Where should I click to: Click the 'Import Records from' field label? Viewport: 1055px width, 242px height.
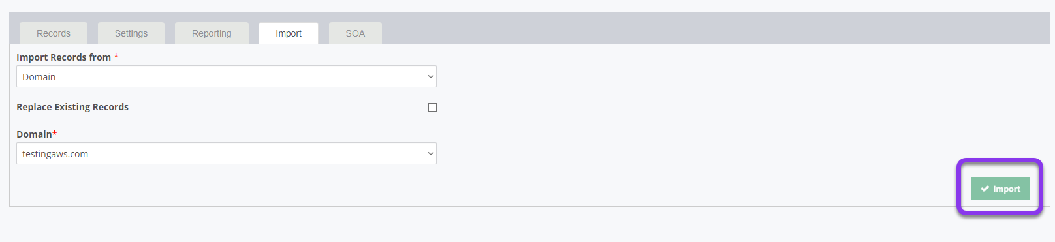click(x=63, y=57)
